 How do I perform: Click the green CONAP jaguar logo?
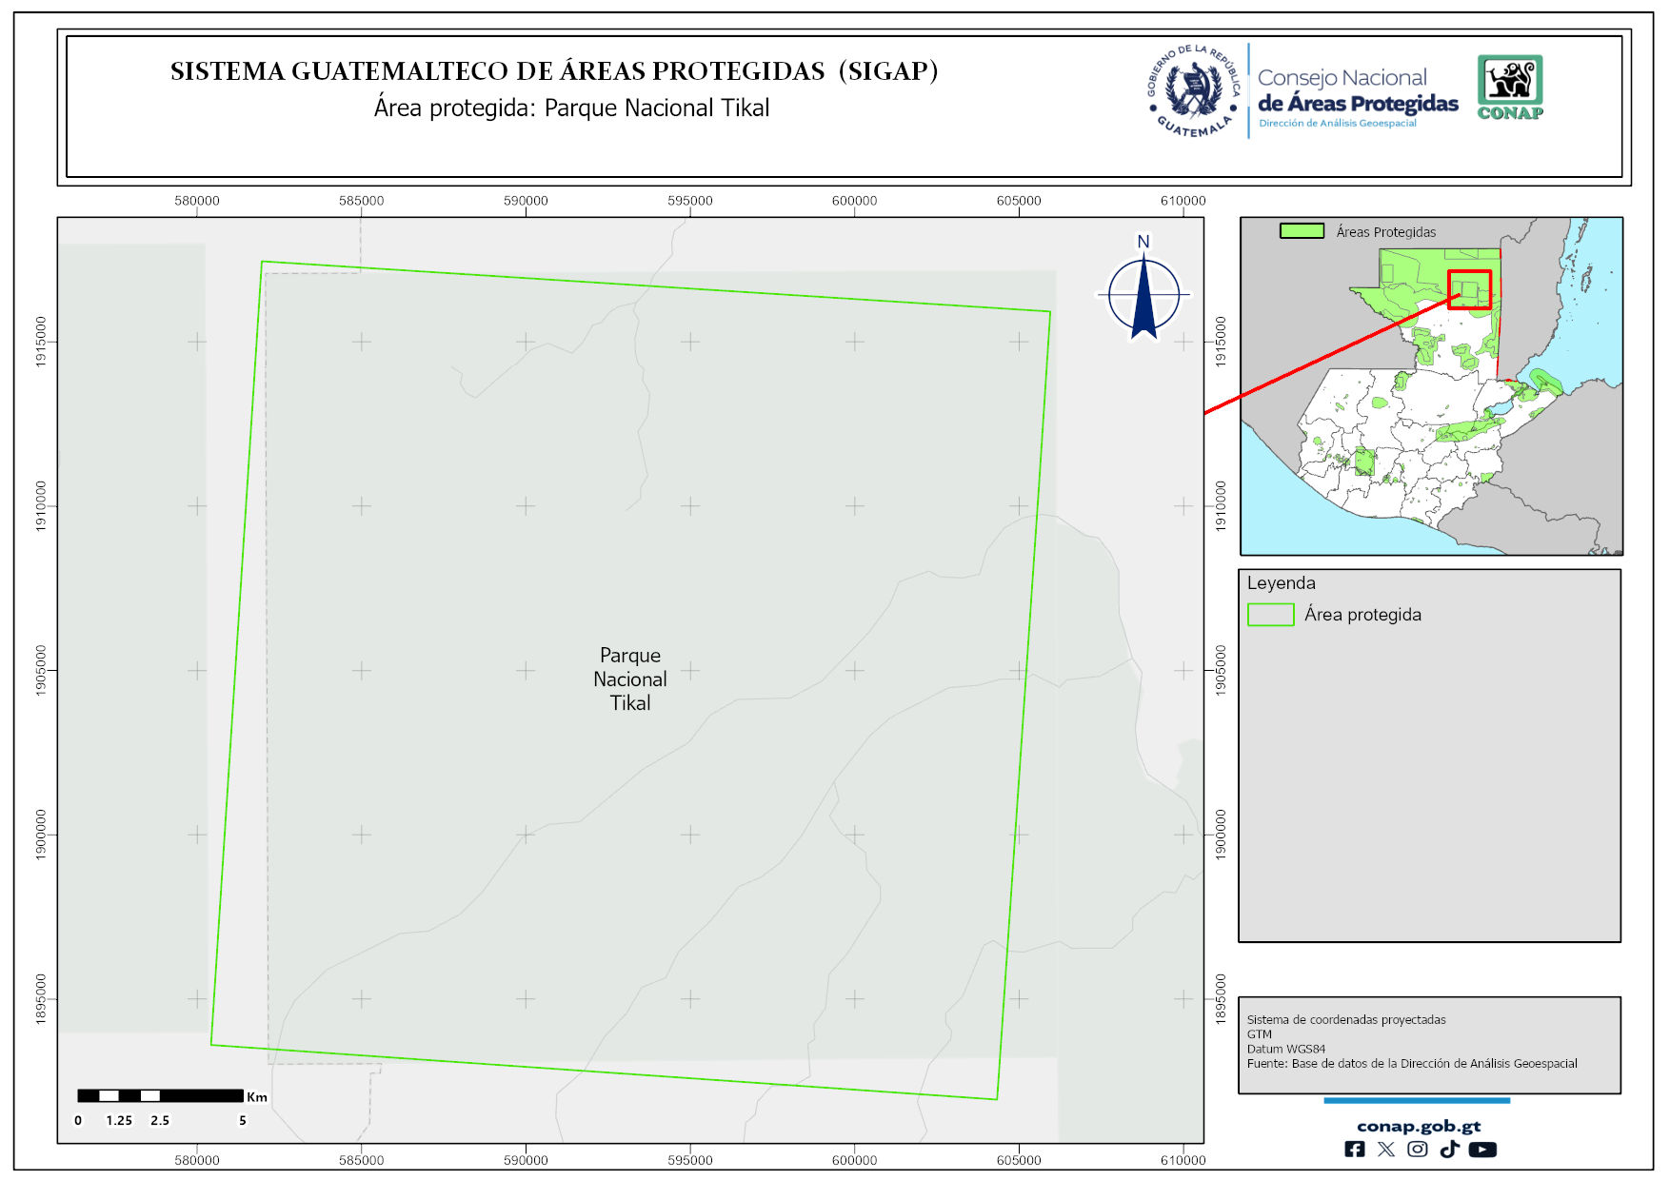tap(1510, 88)
